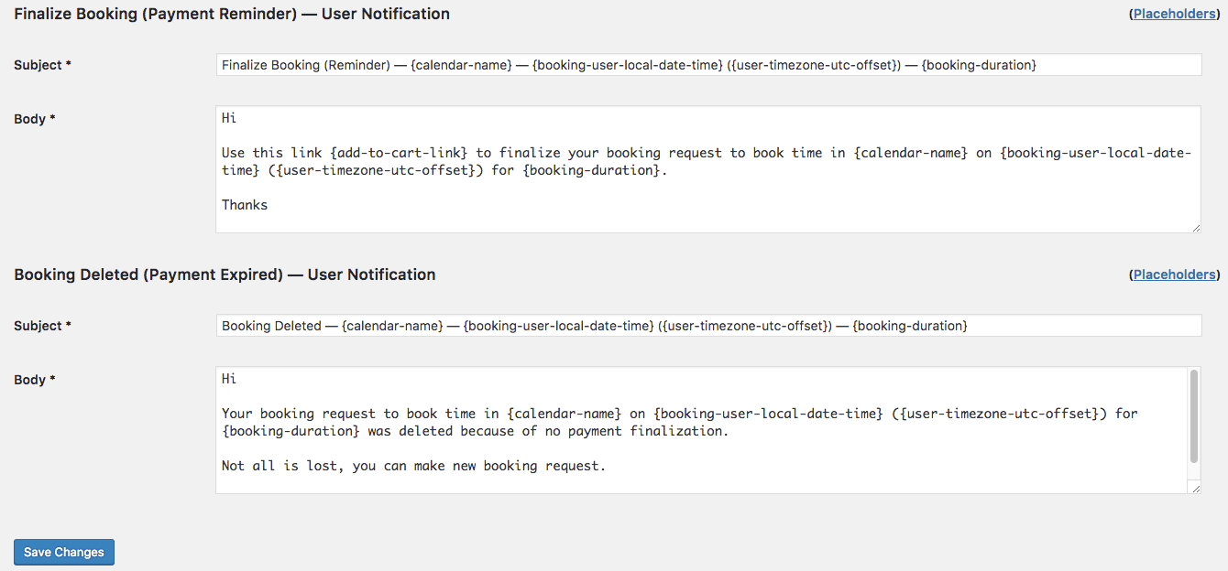This screenshot has height=571, width=1228.
Task: Click the Subject label under Finalize Booking
Action: click(38, 65)
